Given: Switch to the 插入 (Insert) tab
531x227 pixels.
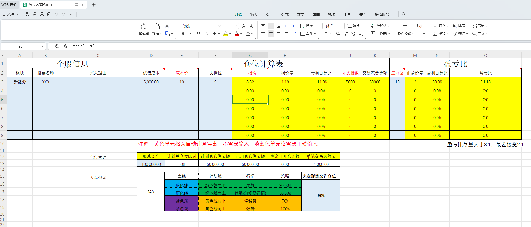Looking at the screenshot, I should pyautogui.click(x=254, y=14).
